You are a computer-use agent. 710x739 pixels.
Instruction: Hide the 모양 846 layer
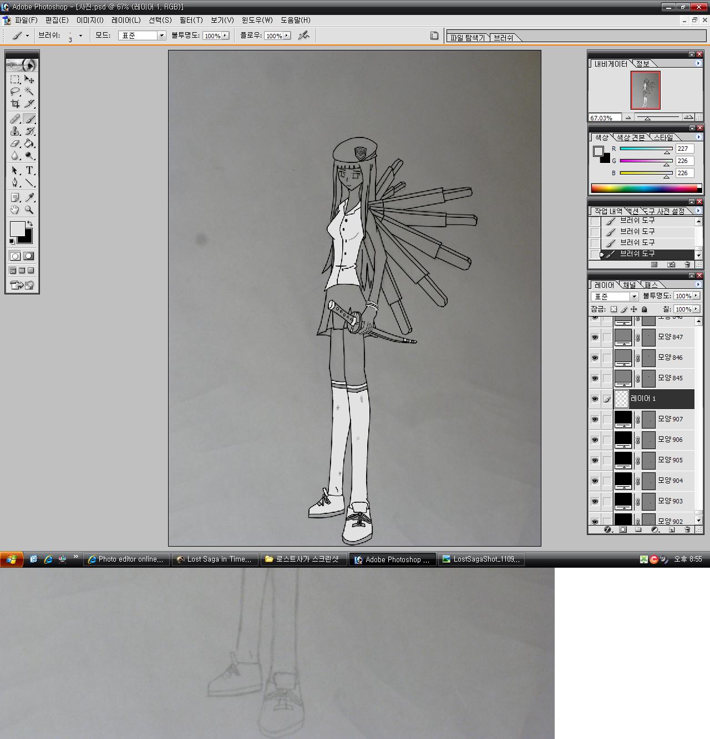click(595, 358)
